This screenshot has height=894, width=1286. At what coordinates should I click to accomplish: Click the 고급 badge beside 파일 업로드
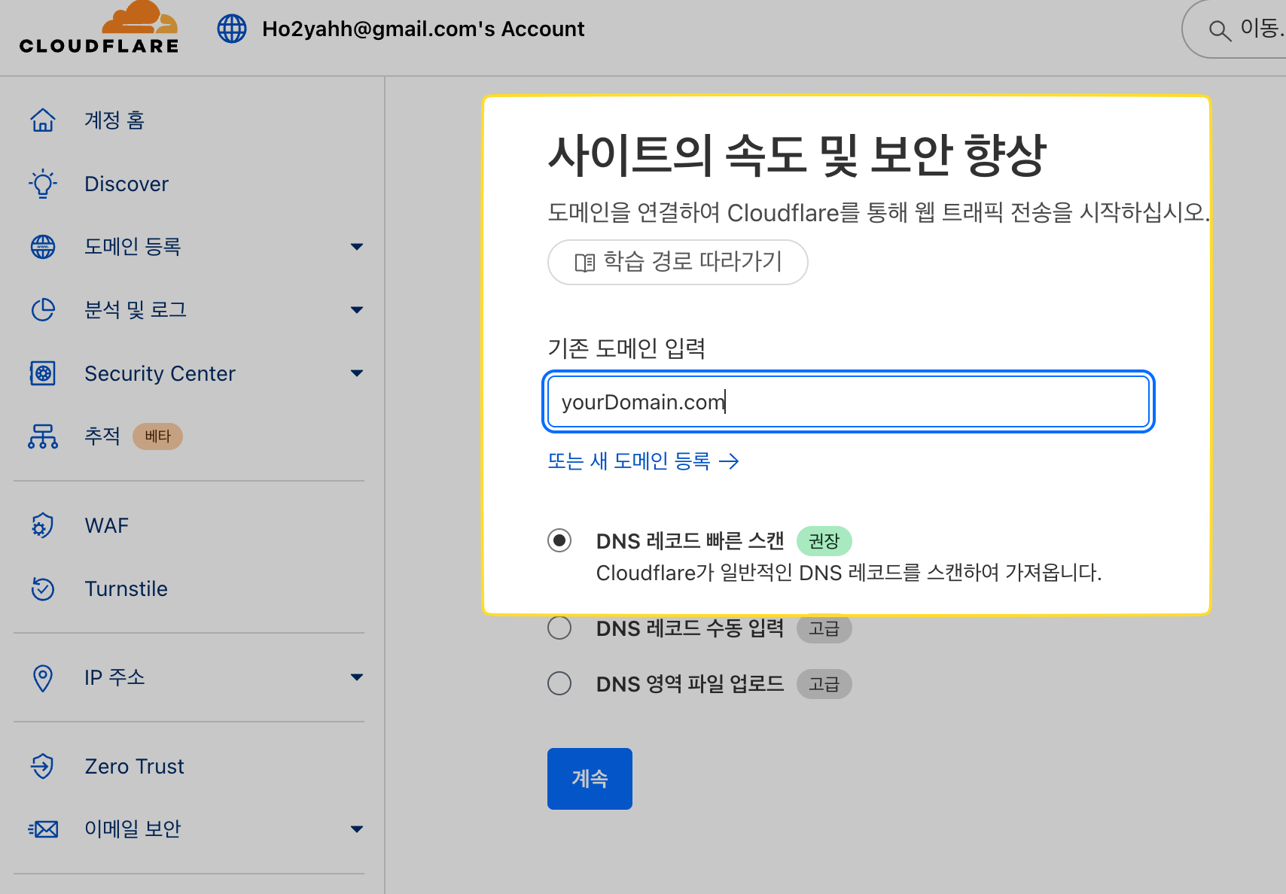tap(824, 684)
